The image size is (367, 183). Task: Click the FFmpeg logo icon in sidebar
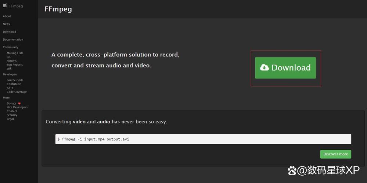(x=5, y=5)
